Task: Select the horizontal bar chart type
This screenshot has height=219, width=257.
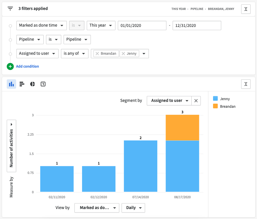Action: coord(22,84)
